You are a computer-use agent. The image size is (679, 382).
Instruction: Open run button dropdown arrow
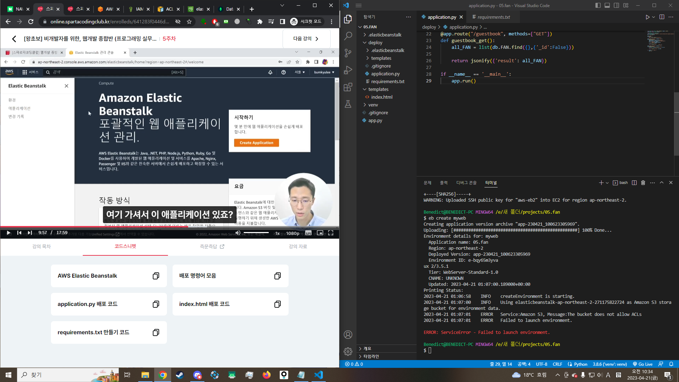click(x=654, y=17)
